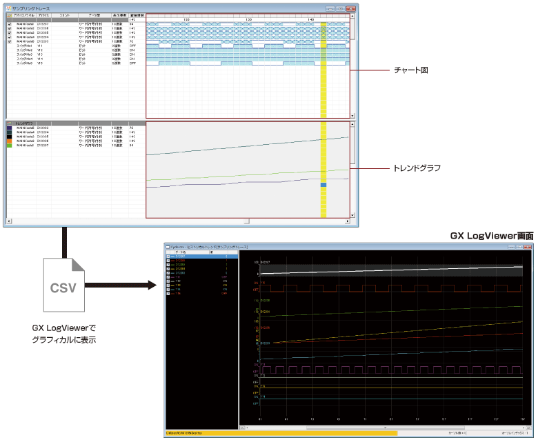
Task: Click the purple color swatch for D12203
Action: tap(9, 128)
